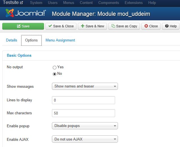The image size is (180, 147).
Task: Click the green Save edit icon
Action: [x=19, y=26]
